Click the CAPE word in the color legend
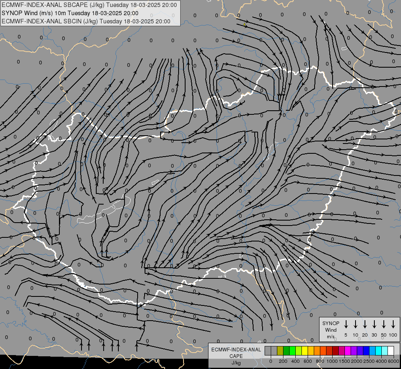401x369 pixels. [236, 356]
